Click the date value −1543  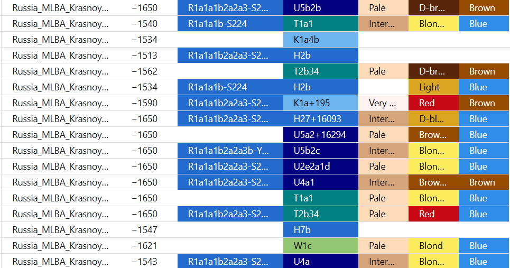[x=145, y=262]
